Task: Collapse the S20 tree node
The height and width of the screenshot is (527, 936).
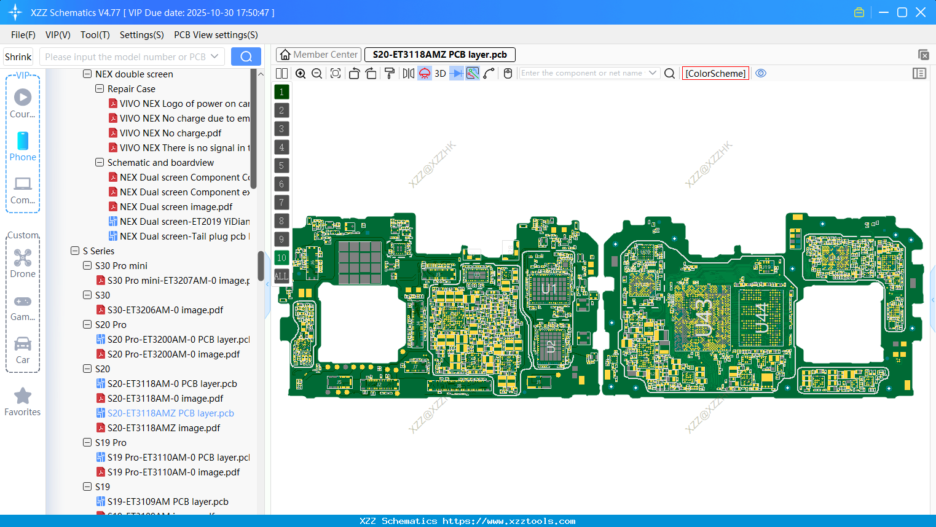Action: tap(87, 369)
